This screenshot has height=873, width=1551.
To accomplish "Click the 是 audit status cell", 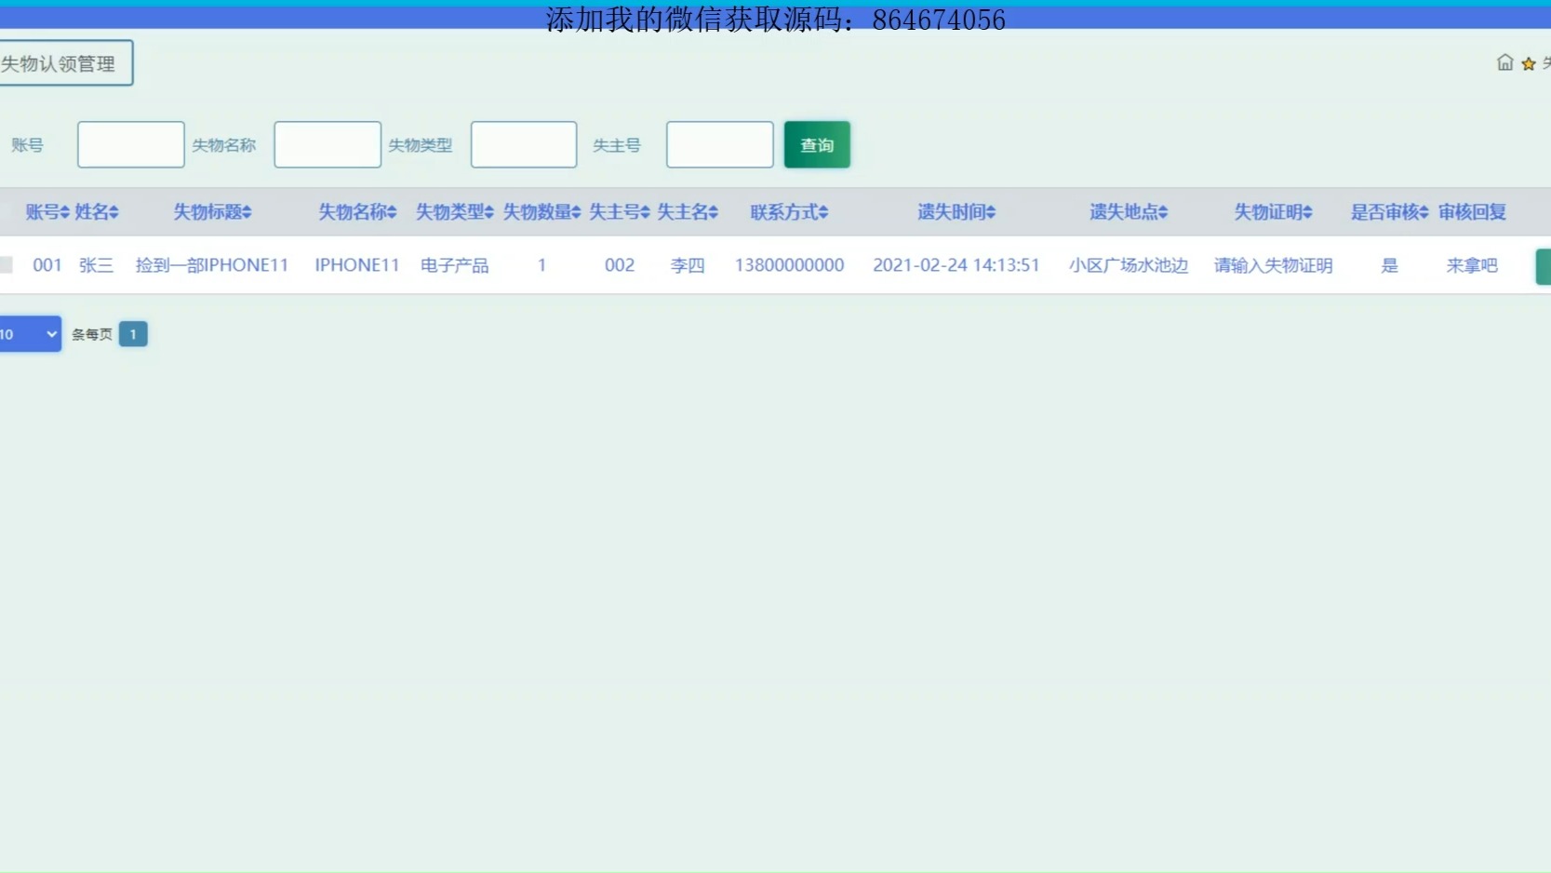I will (1389, 265).
